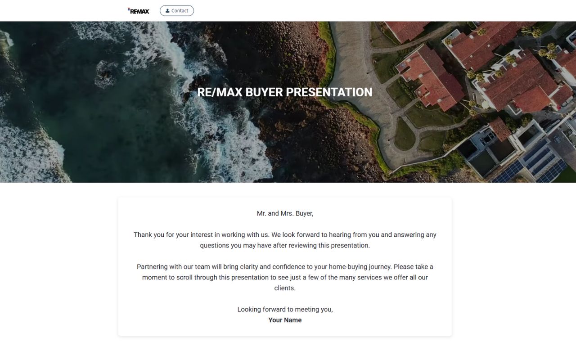The image size is (576, 360).
Task: Click white page area below letter card
Action: [285, 349]
